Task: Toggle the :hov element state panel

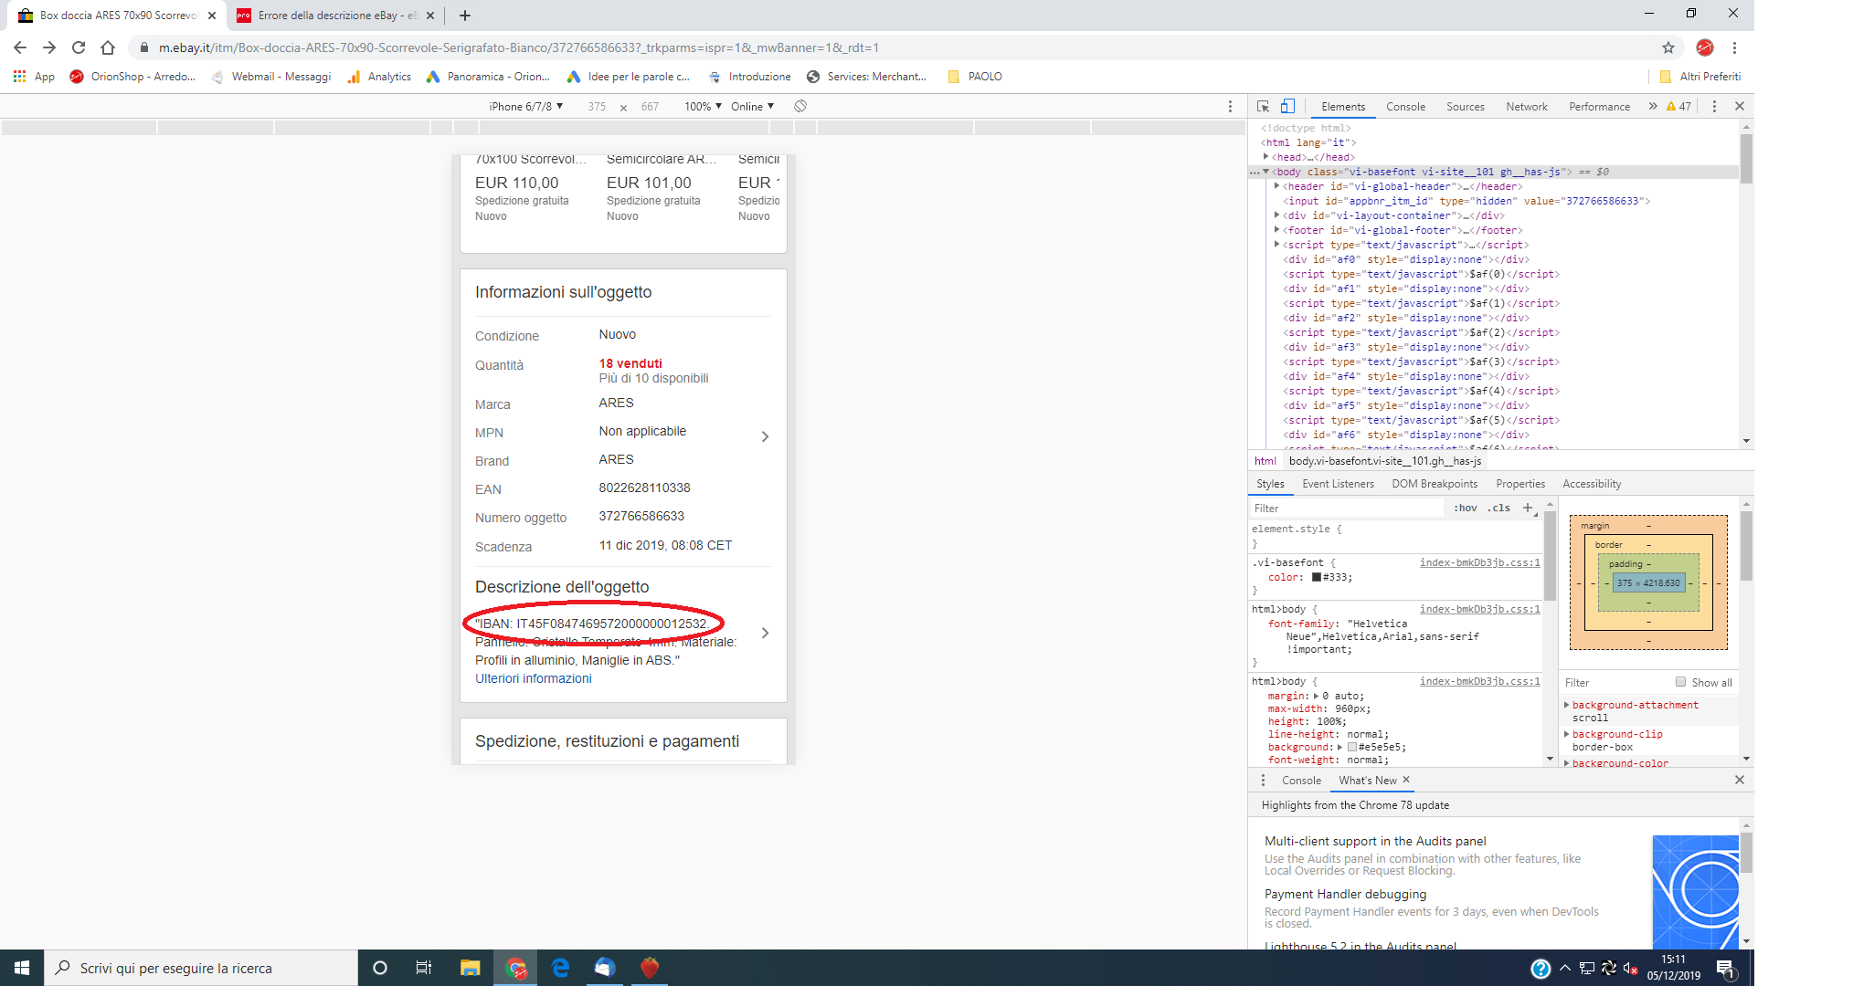Action: click(x=1466, y=509)
